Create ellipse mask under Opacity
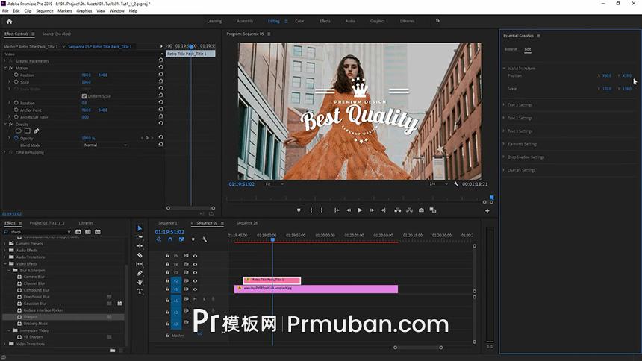 (x=19, y=131)
